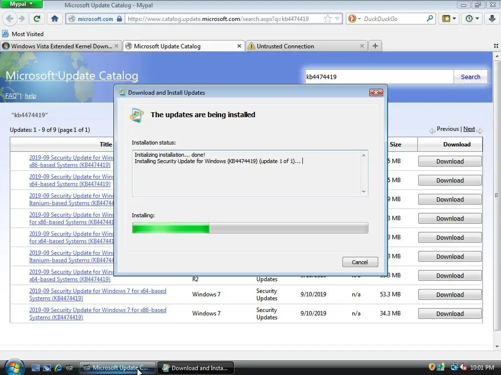This screenshot has height=375, width=501.
Task: Switch to Untrusted Connection tab
Action: (307, 46)
